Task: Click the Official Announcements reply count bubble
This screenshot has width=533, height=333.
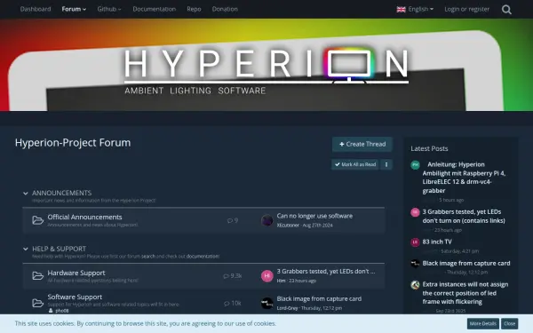Action: (x=233, y=220)
